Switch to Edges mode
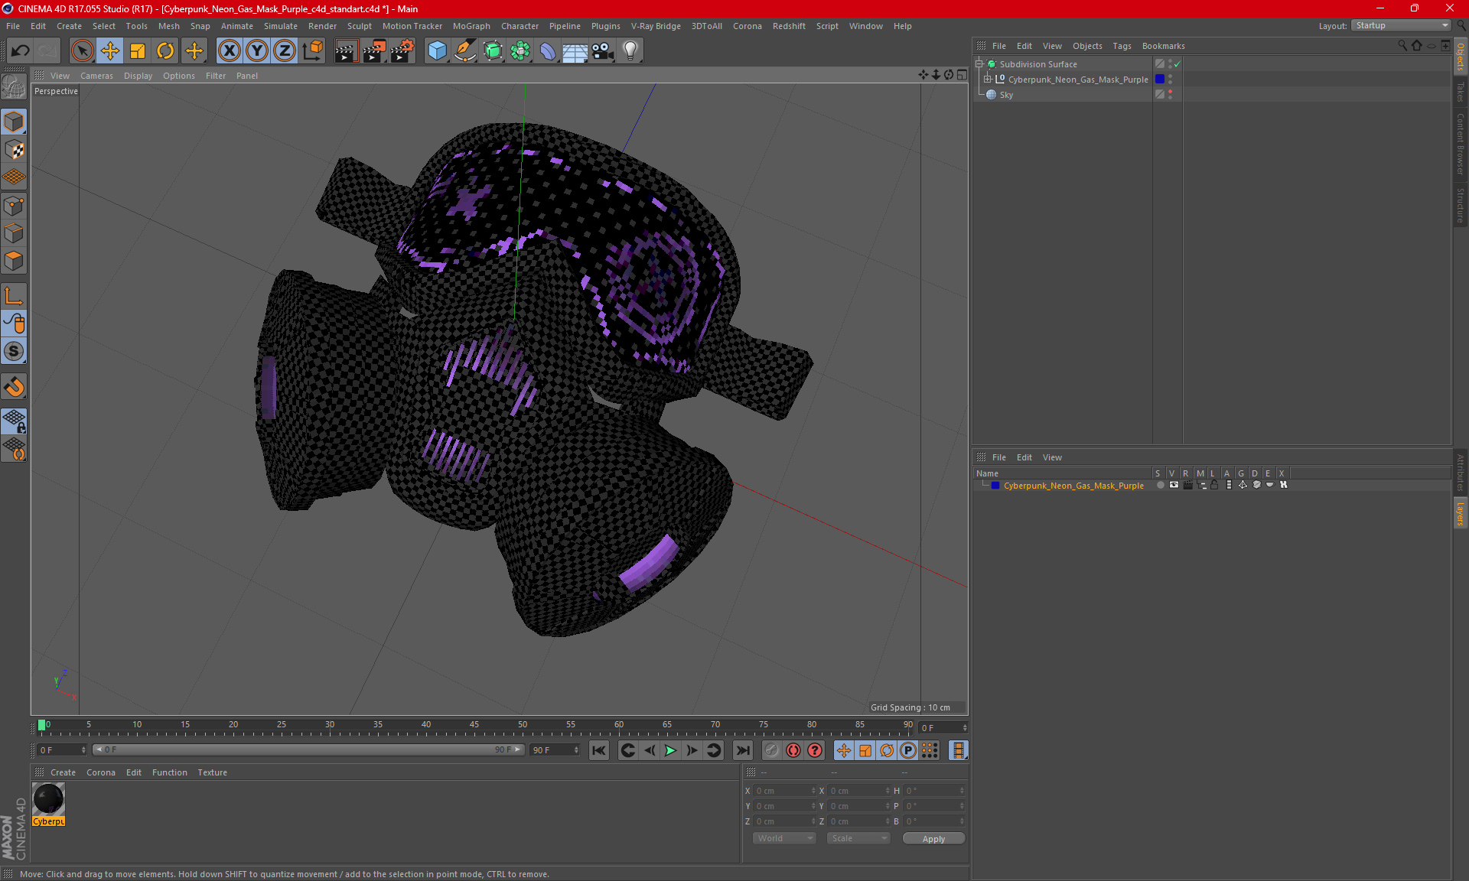This screenshot has height=881, width=1469. pyautogui.click(x=14, y=233)
